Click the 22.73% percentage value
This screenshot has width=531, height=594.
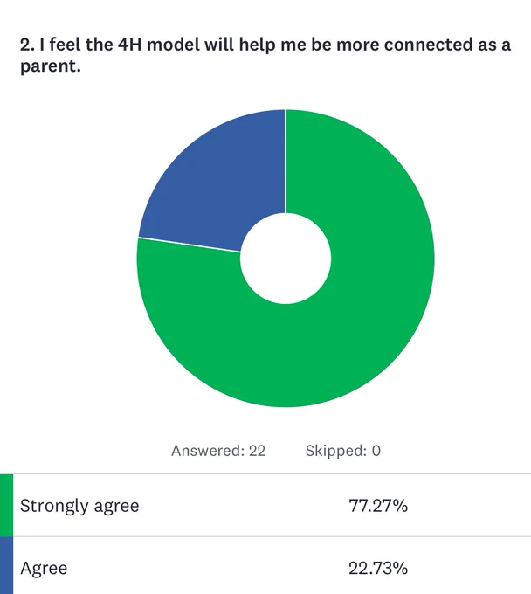pyautogui.click(x=378, y=569)
